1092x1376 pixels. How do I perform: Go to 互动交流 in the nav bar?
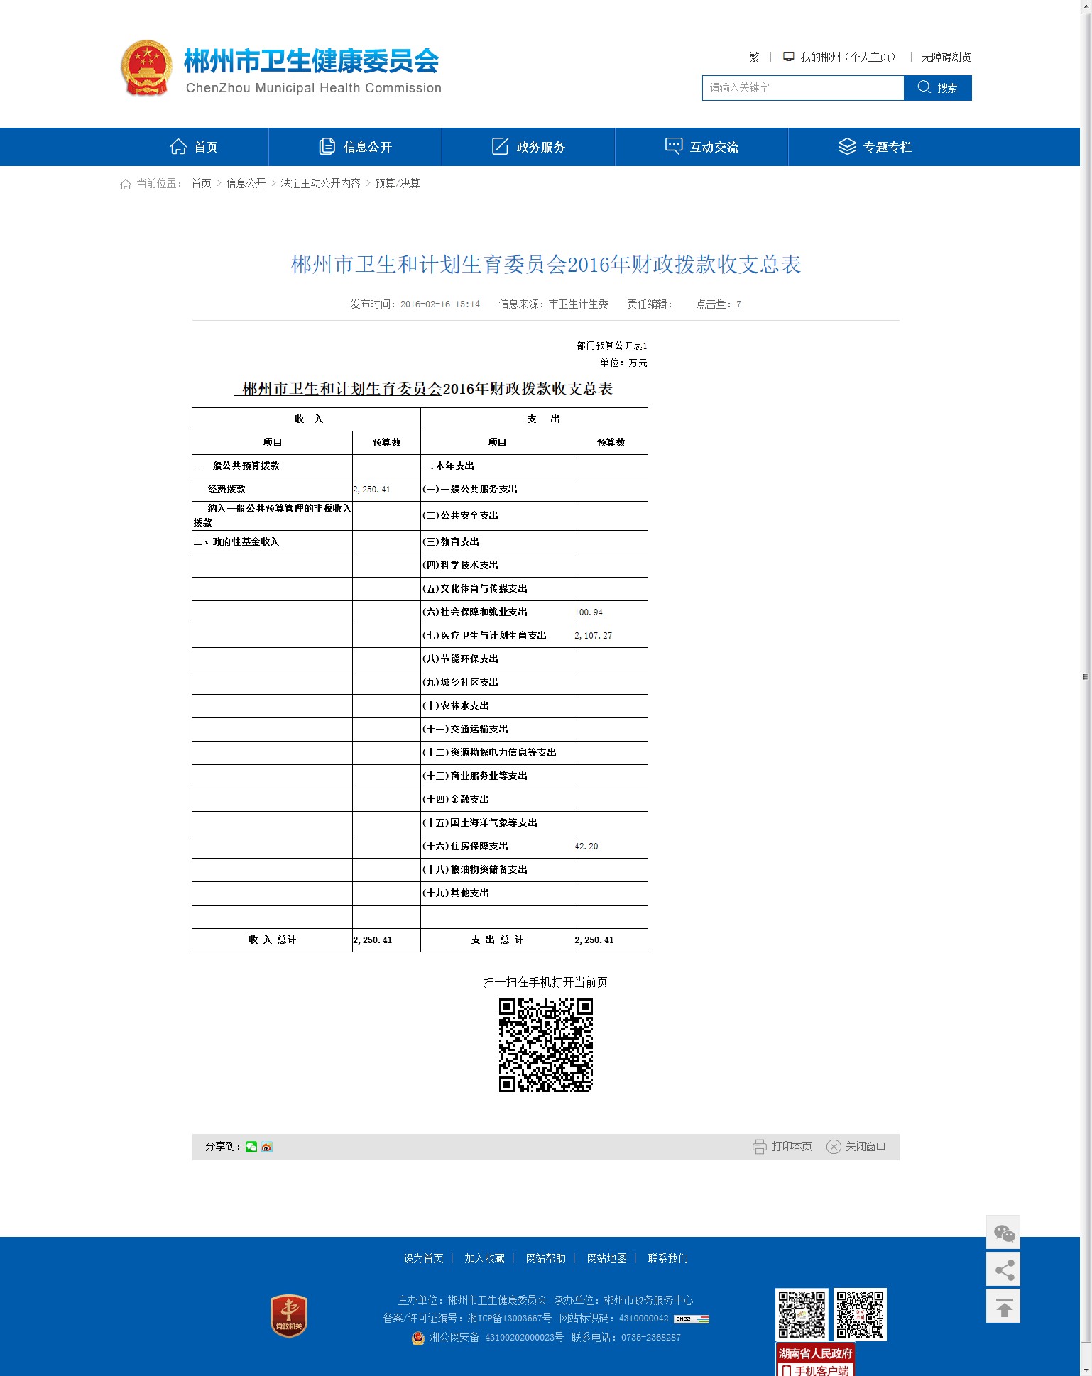[701, 147]
